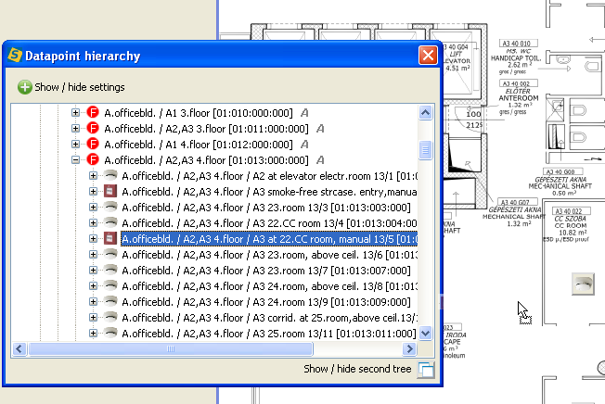Image resolution: width=605 pixels, height=404 pixels.
Task: Click the Show / hide second tree text
Action: pyautogui.click(x=358, y=369)
